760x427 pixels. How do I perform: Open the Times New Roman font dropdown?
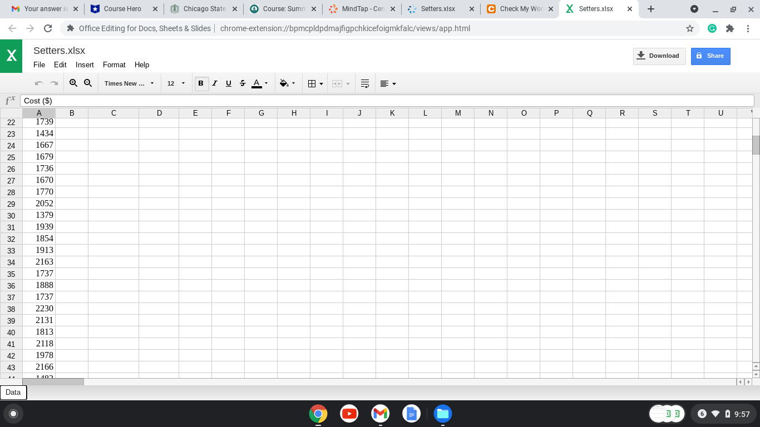129,83
